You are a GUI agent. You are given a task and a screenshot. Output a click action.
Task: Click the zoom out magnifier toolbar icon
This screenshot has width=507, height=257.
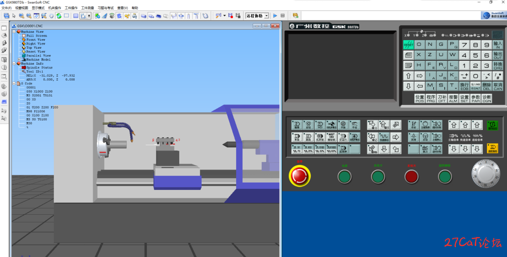29,16
